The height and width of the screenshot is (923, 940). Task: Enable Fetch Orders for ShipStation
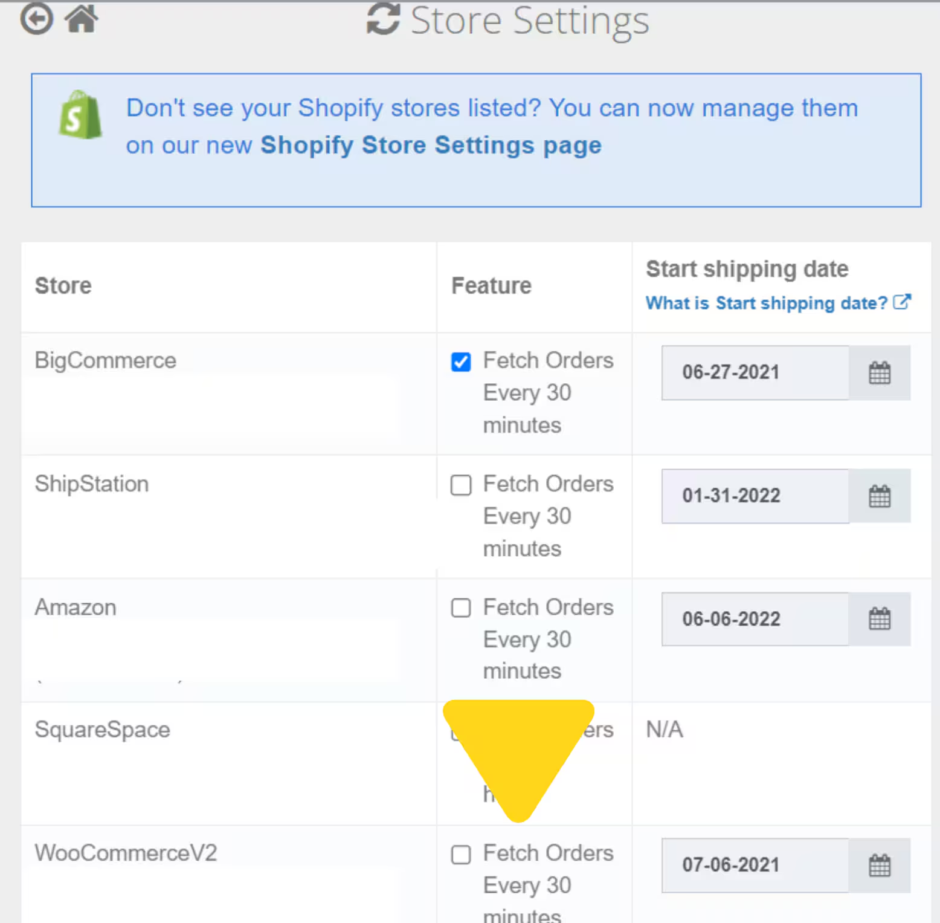(x=460, y=485)
